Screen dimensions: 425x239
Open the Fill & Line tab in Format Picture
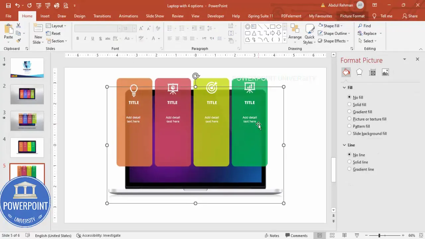pyautogui.click(x=346, y=72)
